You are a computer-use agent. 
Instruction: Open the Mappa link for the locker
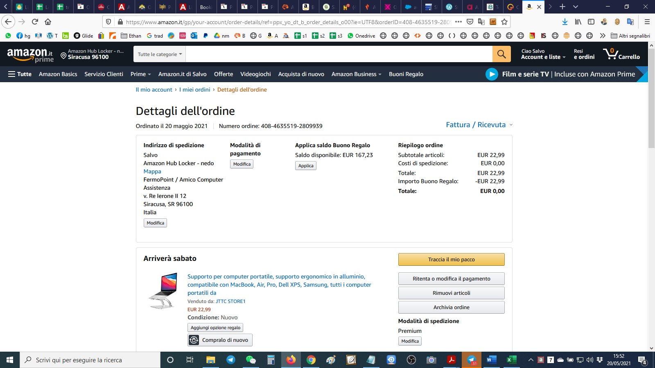coord(152,171)
